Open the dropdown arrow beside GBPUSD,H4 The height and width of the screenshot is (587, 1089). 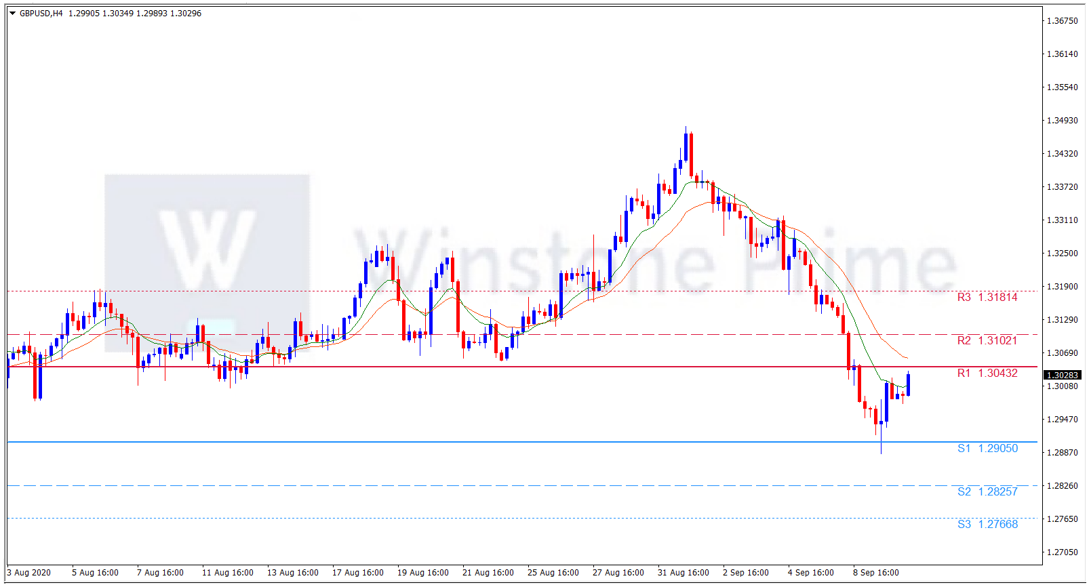tap(12, 14)
